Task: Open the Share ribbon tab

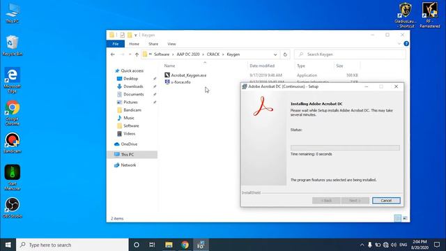Action: [153, 44]
